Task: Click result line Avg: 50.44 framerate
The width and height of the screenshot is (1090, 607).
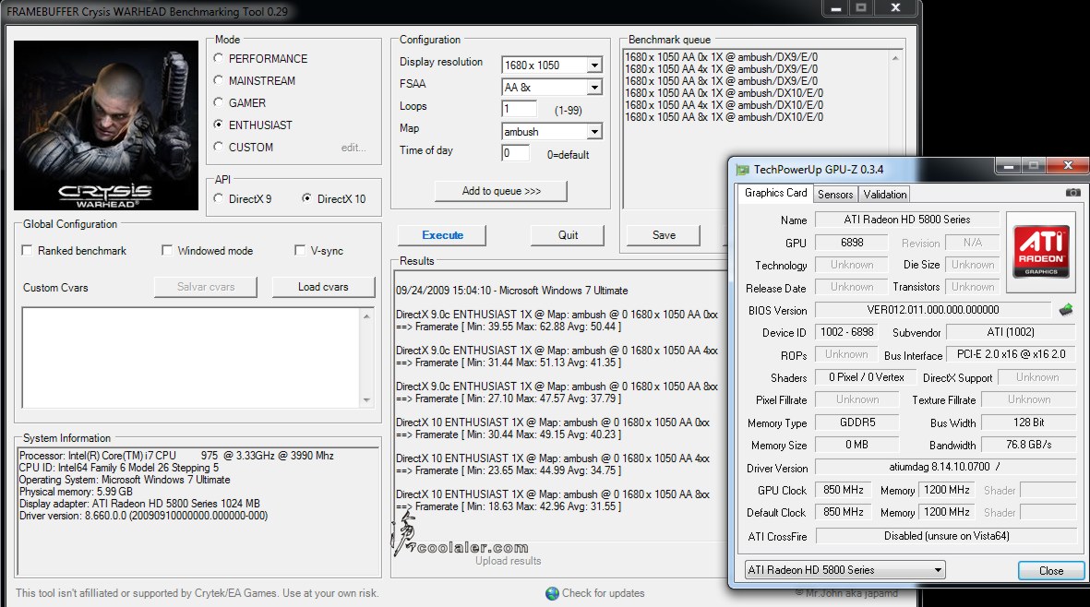Action: pyautogui.click(x=509, y=327)
